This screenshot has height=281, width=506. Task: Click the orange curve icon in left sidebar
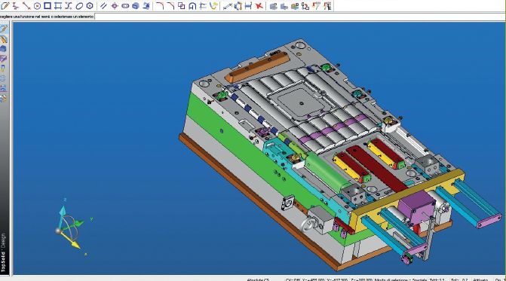(4, 39)
